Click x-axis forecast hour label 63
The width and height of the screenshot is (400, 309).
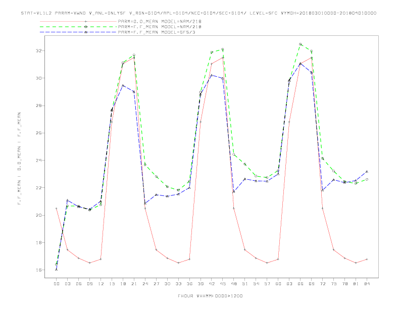[x=289, y=284]
